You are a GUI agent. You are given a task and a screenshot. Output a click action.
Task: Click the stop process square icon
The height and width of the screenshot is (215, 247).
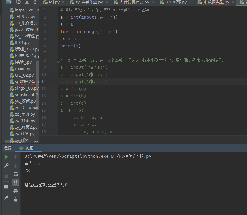6,176
